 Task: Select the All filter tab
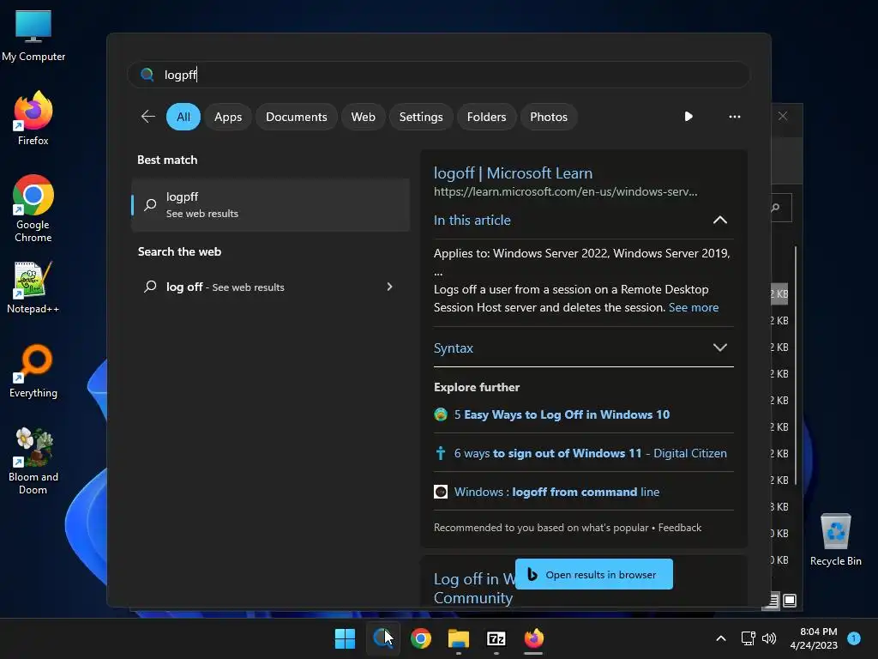[x=183, y=117]
